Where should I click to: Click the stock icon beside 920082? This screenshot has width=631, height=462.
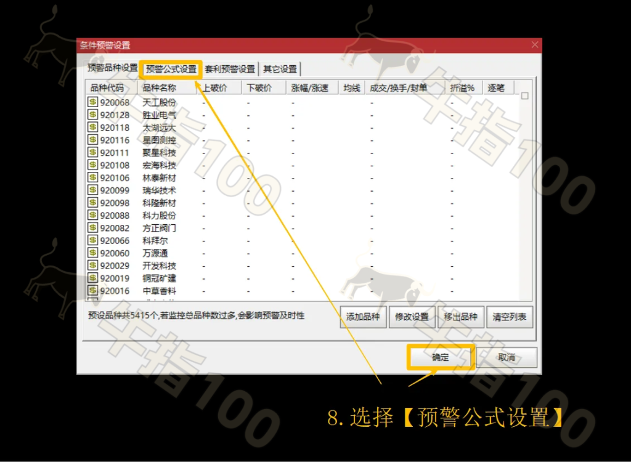[92, 227]
